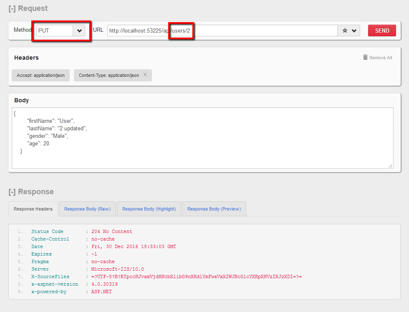Click the URL input field
The image size is (409, 312).
click(222, 30)
